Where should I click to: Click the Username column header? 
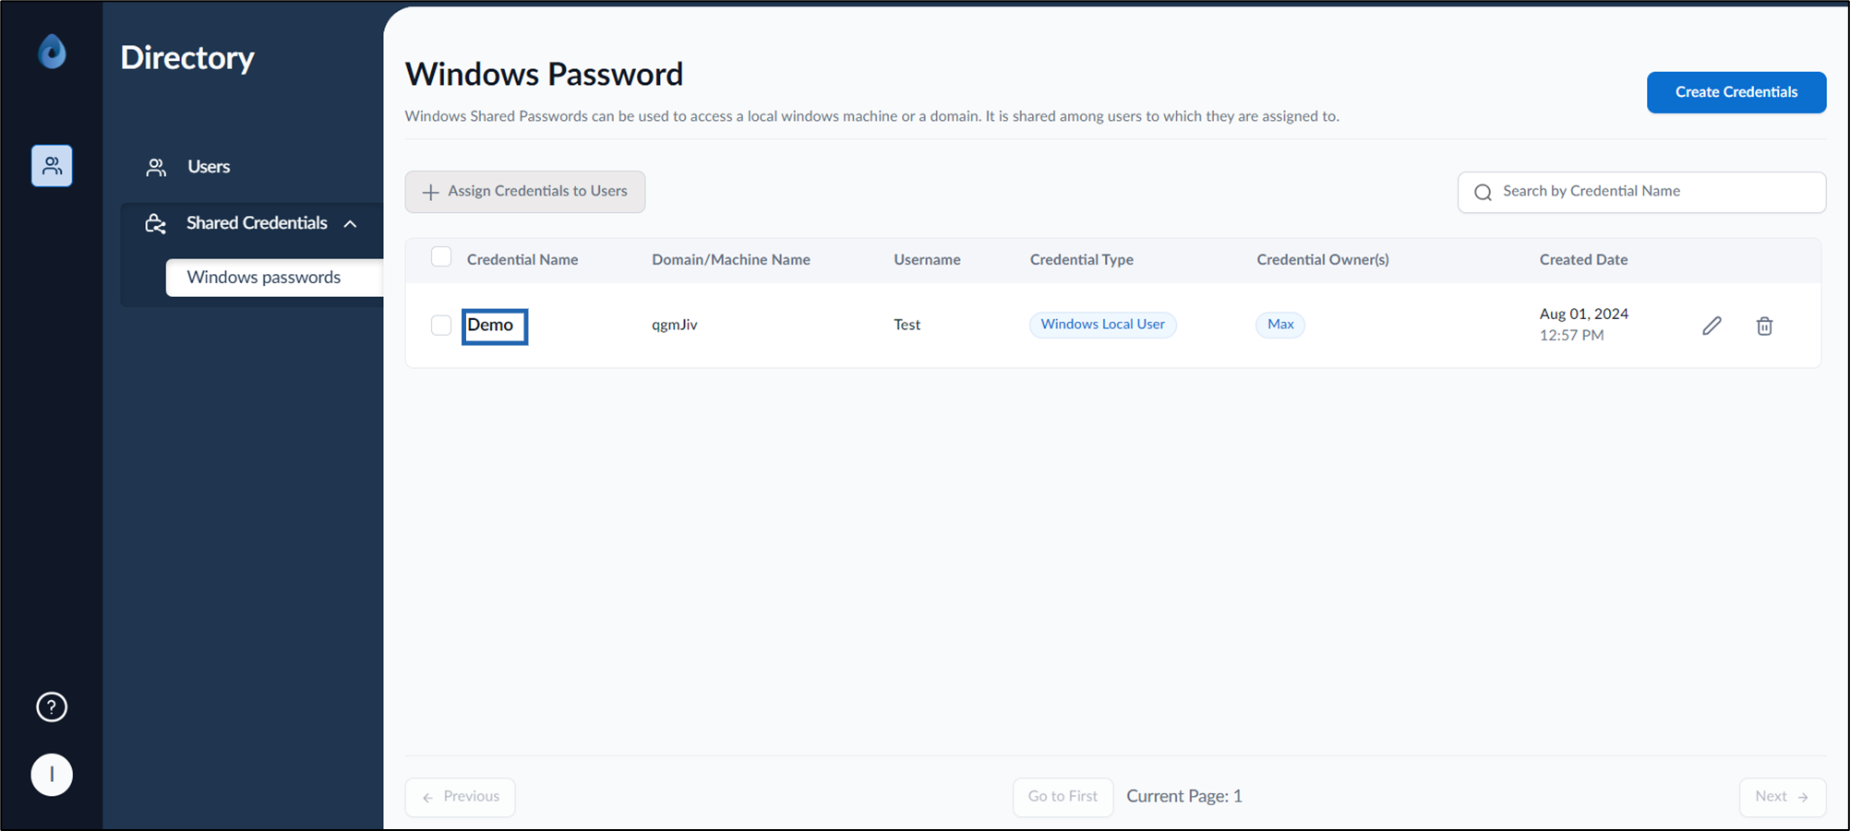point(927,260)
